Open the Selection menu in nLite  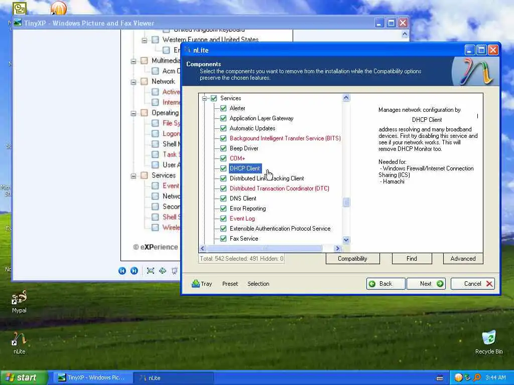pyautogui.click(x=259, y=284)
